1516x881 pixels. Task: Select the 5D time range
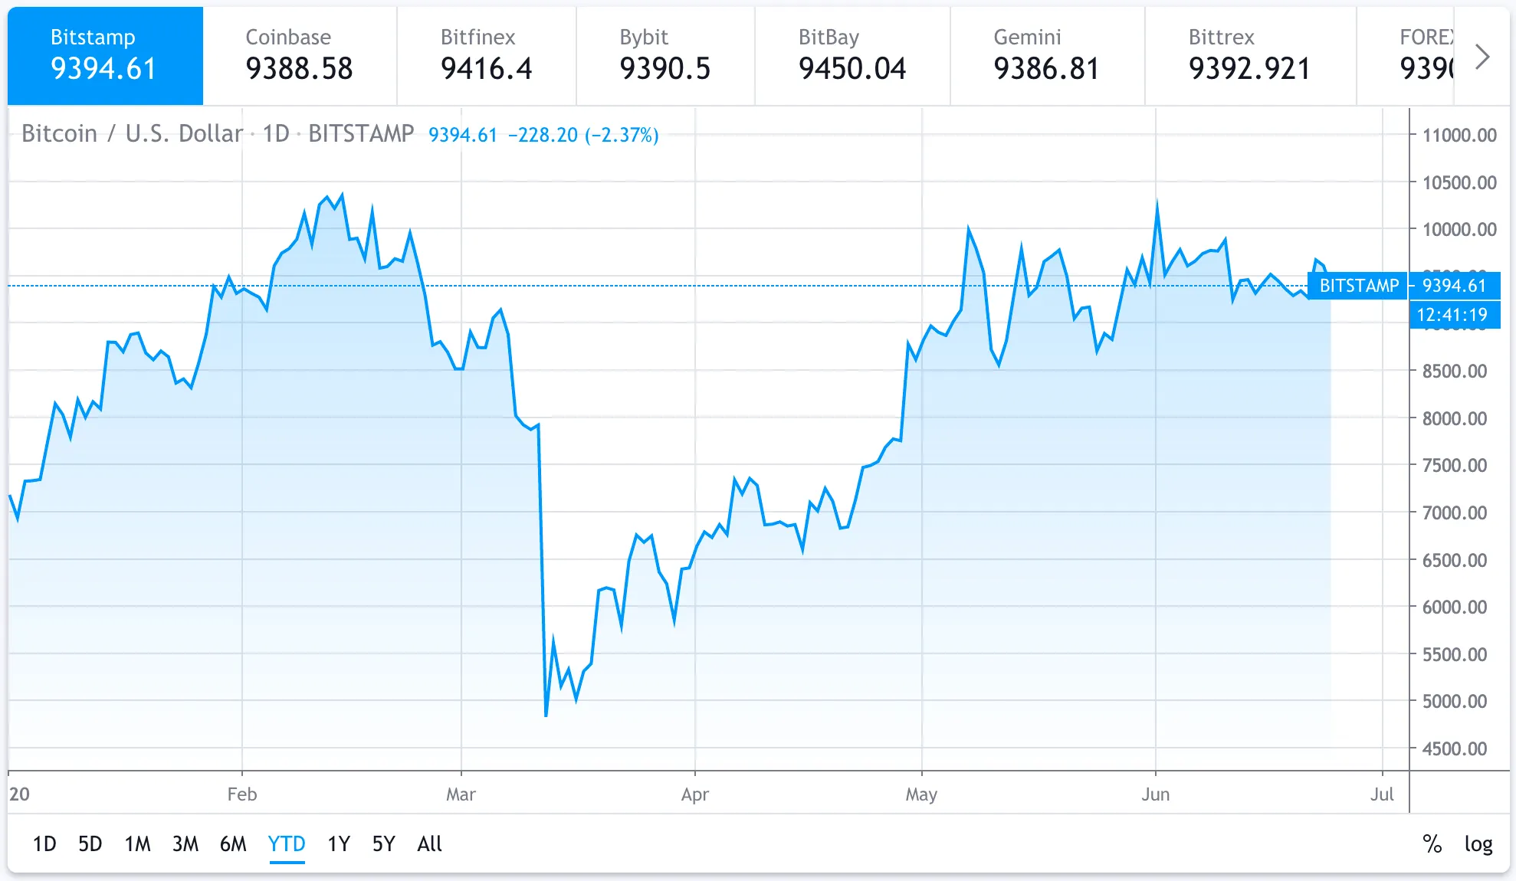(x=90, y=843)
